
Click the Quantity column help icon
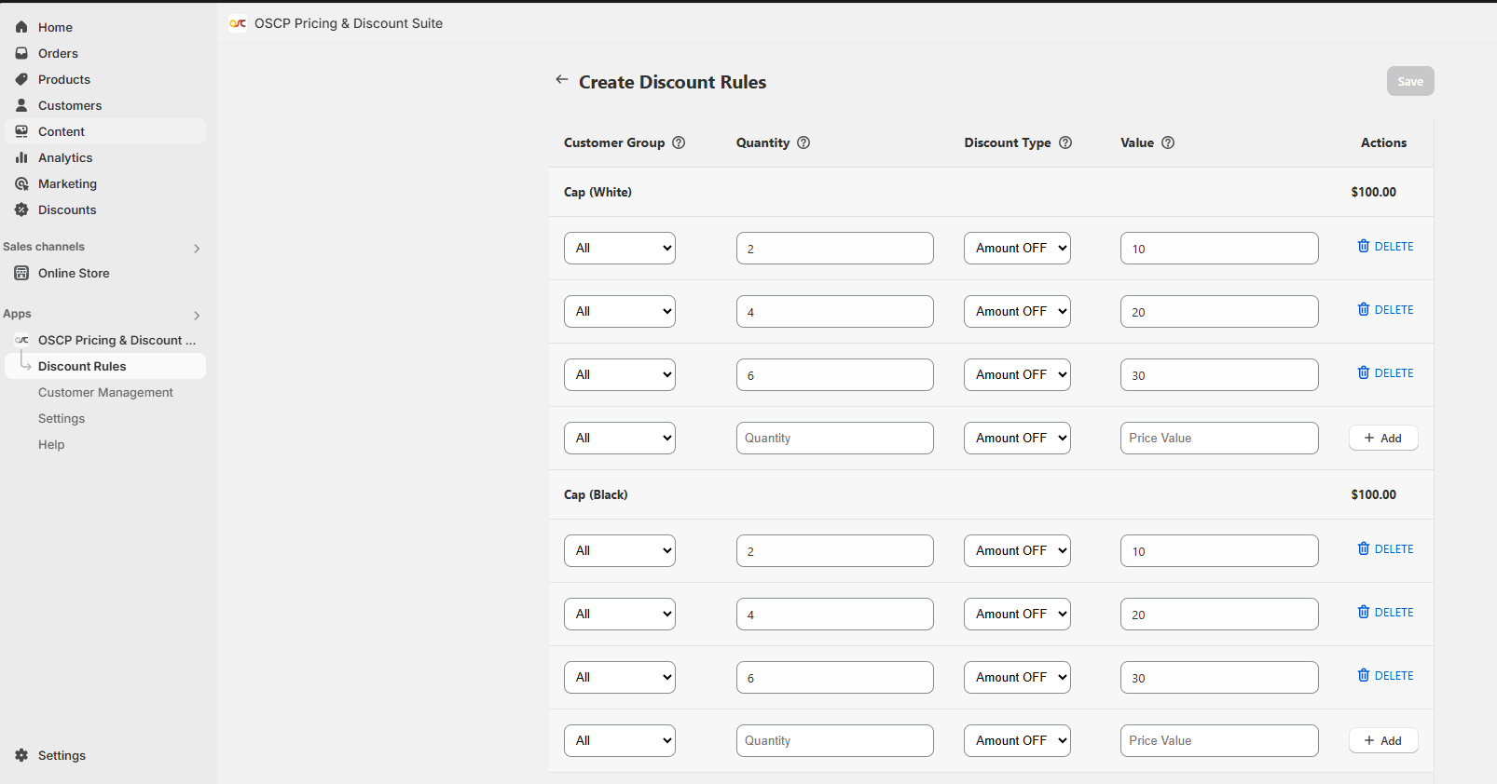click(x=803, y=142)
